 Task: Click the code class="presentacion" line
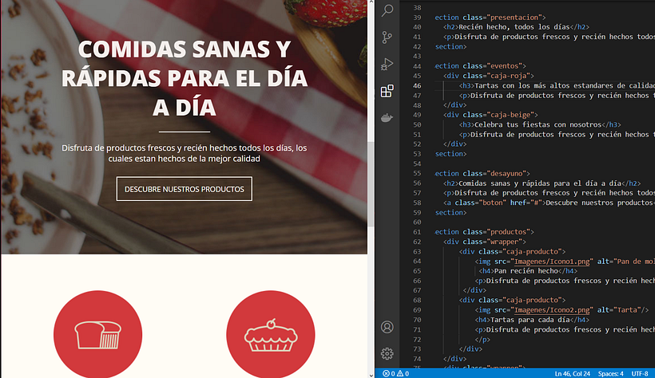pos(490,17)
